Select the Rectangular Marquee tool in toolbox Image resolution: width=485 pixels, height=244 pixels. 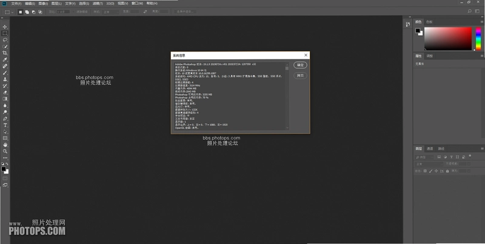5,33
